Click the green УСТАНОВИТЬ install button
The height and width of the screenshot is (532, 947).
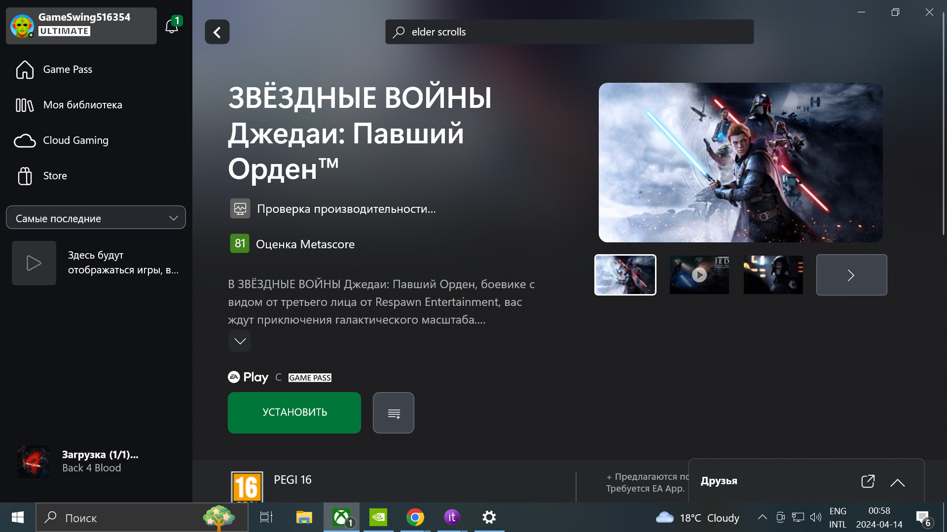[294, 413]
